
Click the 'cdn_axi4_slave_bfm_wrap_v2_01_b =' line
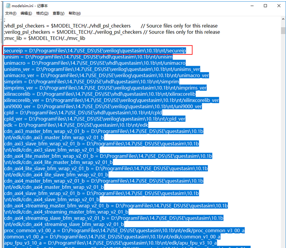click(x=101, y=194)
